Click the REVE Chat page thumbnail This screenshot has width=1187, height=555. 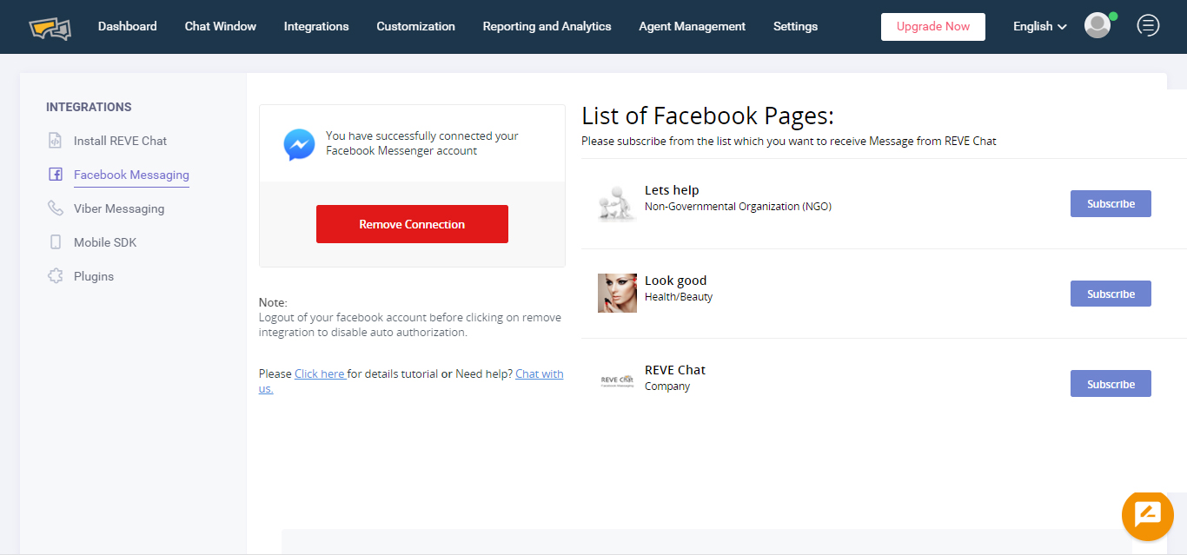click(617, 381)
